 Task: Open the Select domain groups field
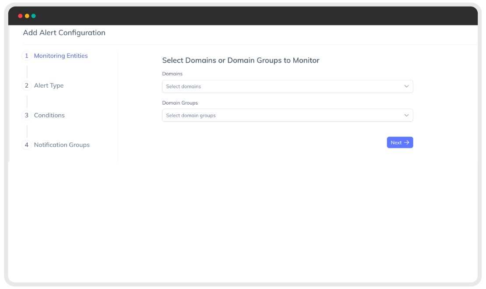pos(287,115)
